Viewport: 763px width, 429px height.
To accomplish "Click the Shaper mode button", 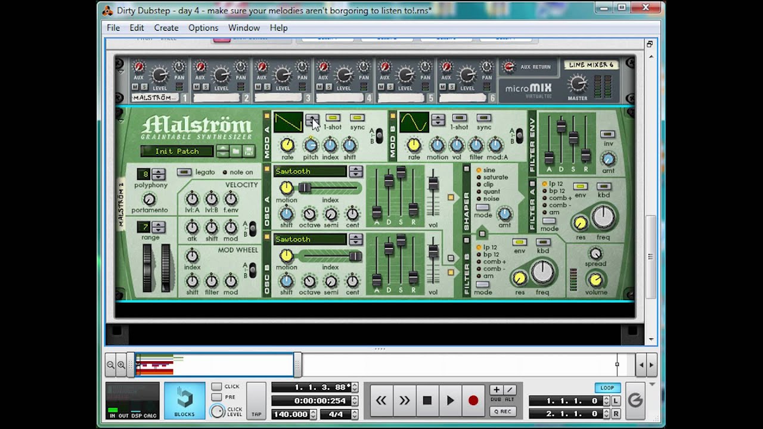I will 482,207.
